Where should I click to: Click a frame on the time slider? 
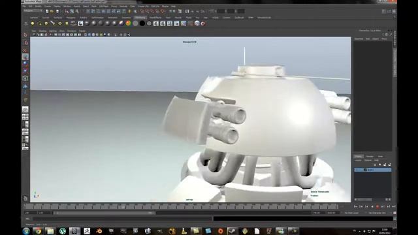[182, 206]
